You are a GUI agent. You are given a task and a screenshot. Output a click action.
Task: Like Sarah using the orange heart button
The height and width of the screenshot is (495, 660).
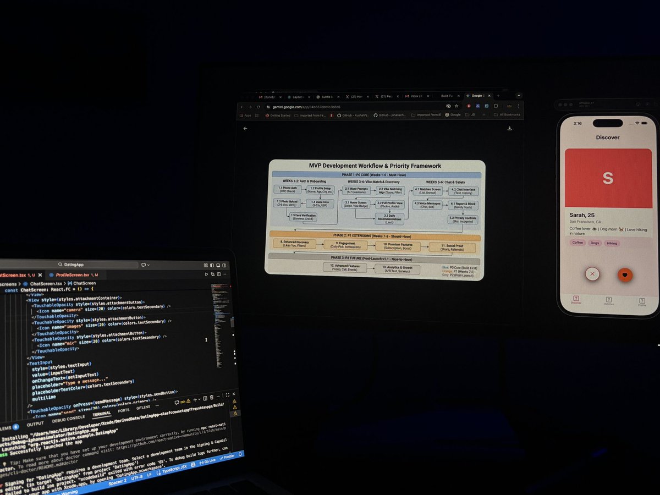[x=625, y=274]
